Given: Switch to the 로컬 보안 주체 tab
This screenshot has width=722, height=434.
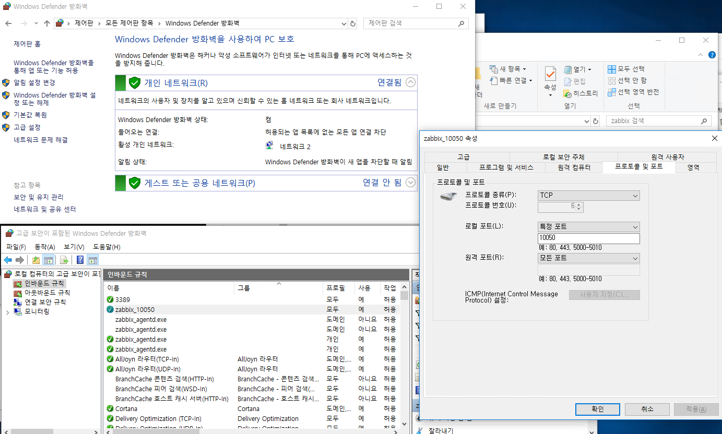Looking at the screenshot, I should click(563, 157).
